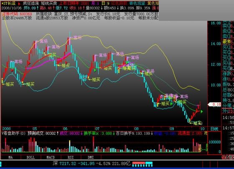Screen dimensions: 234x169
Task: Click the index turnover 221.89亿
Action: tap(121, 164)
